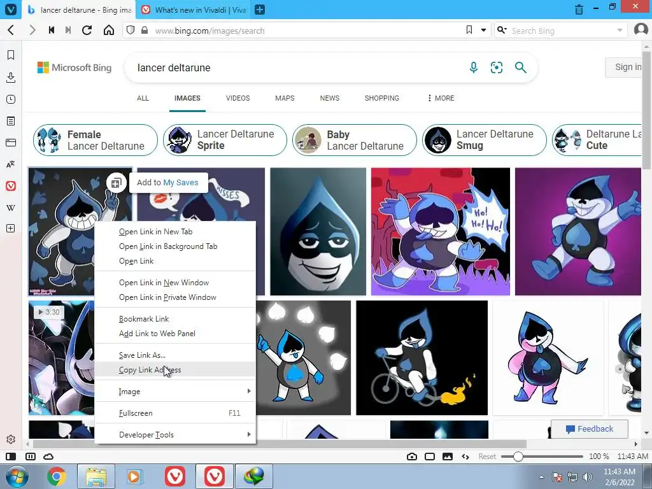Add a web panel with plus icon

click(x=11, y=229)
